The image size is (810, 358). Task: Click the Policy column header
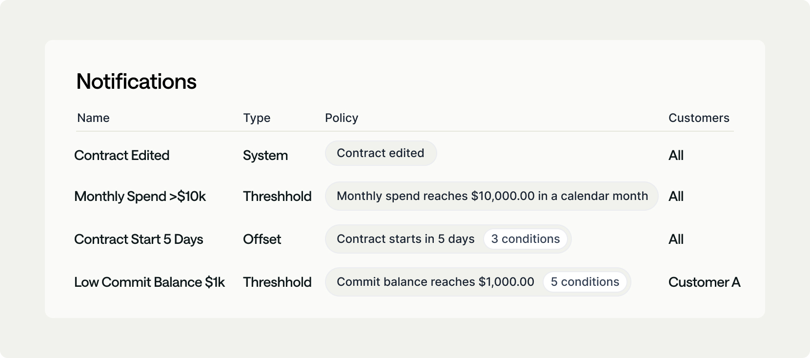pyautogui.click(x=342, y=118)
